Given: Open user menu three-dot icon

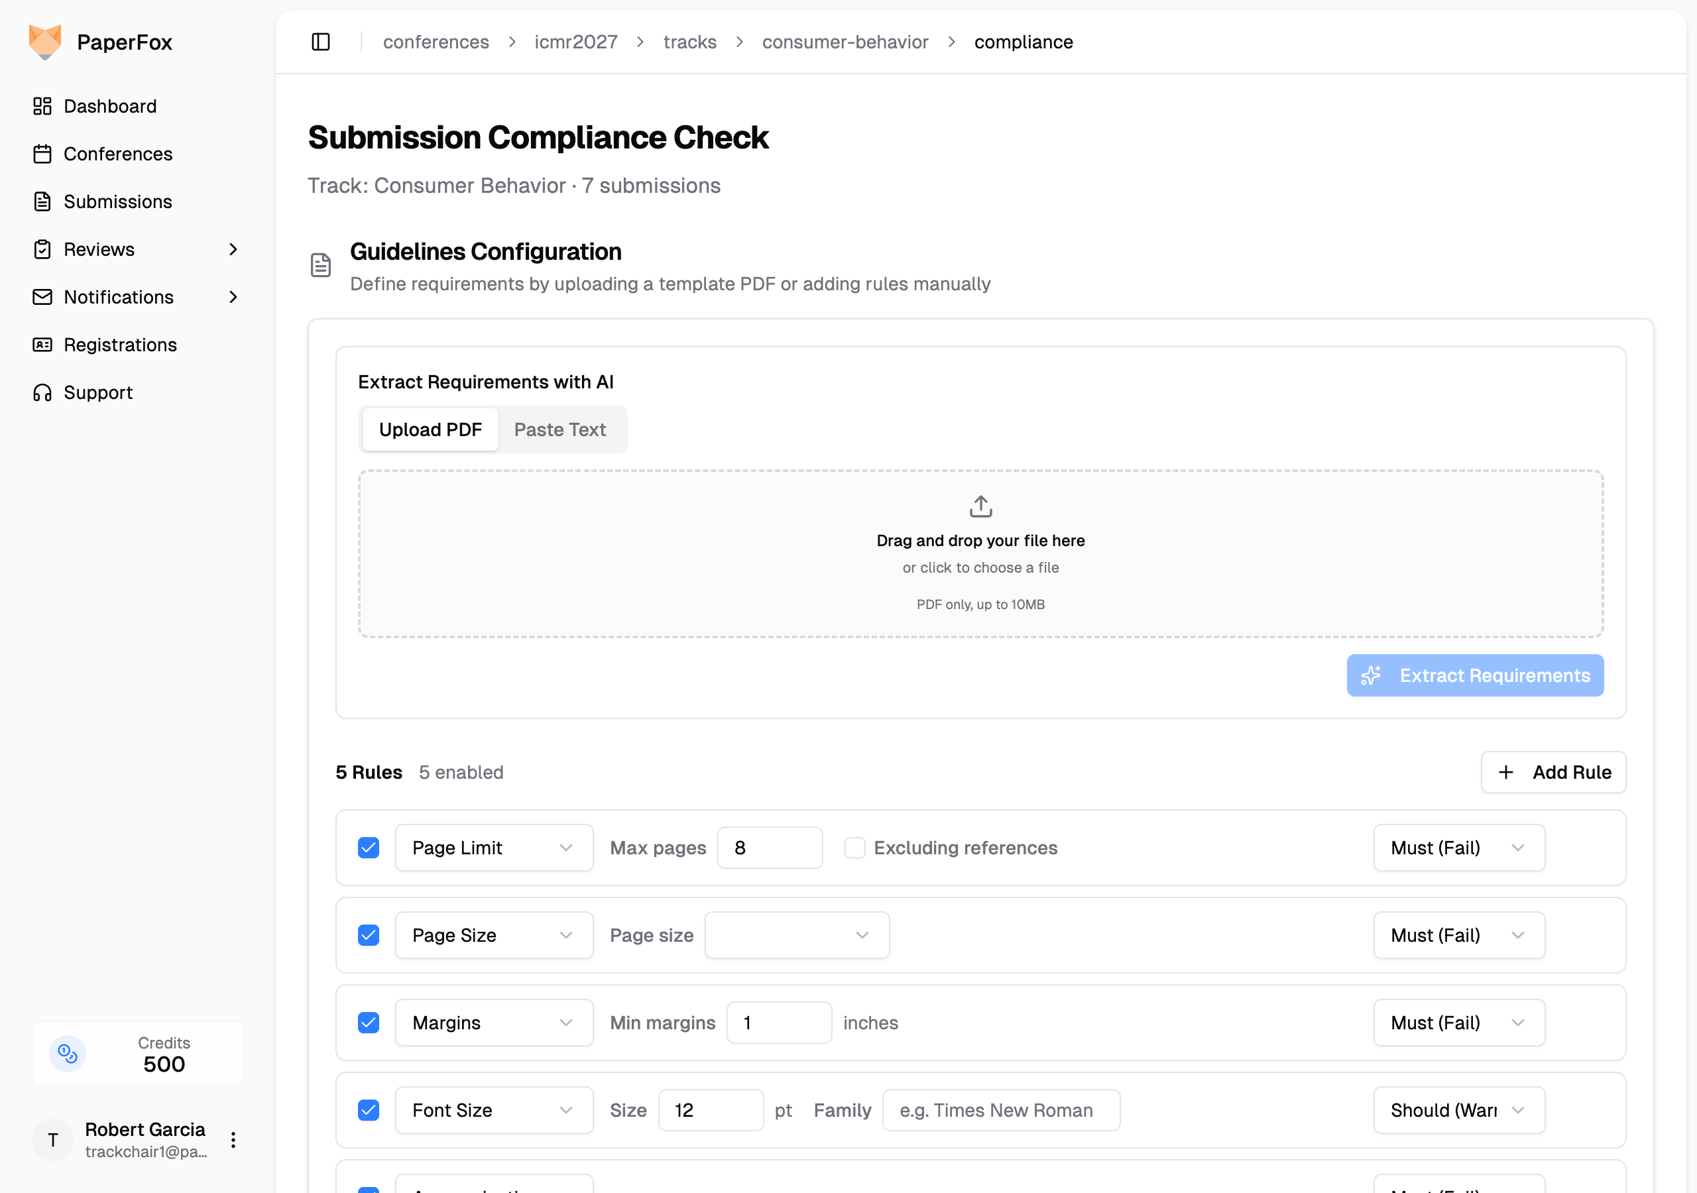Looking at the screenshot, I should (233, 1140).
